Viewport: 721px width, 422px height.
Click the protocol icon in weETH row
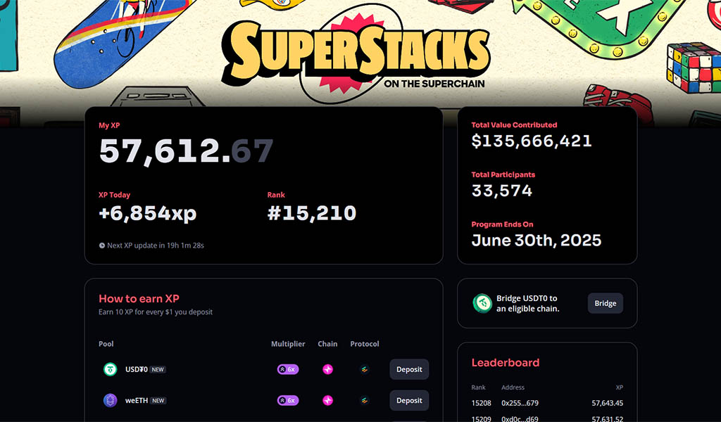coord(364,400)
